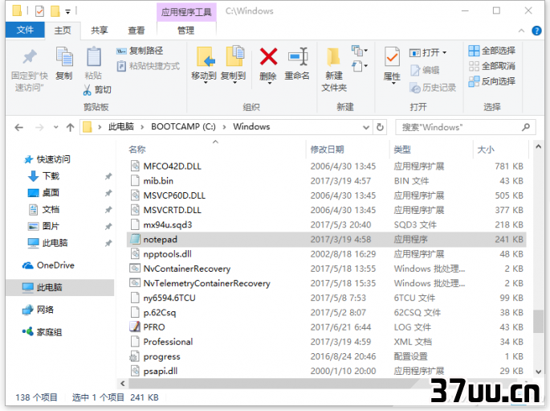
Task: Click the Refresh button beside address bar
Action: (380, 127)
